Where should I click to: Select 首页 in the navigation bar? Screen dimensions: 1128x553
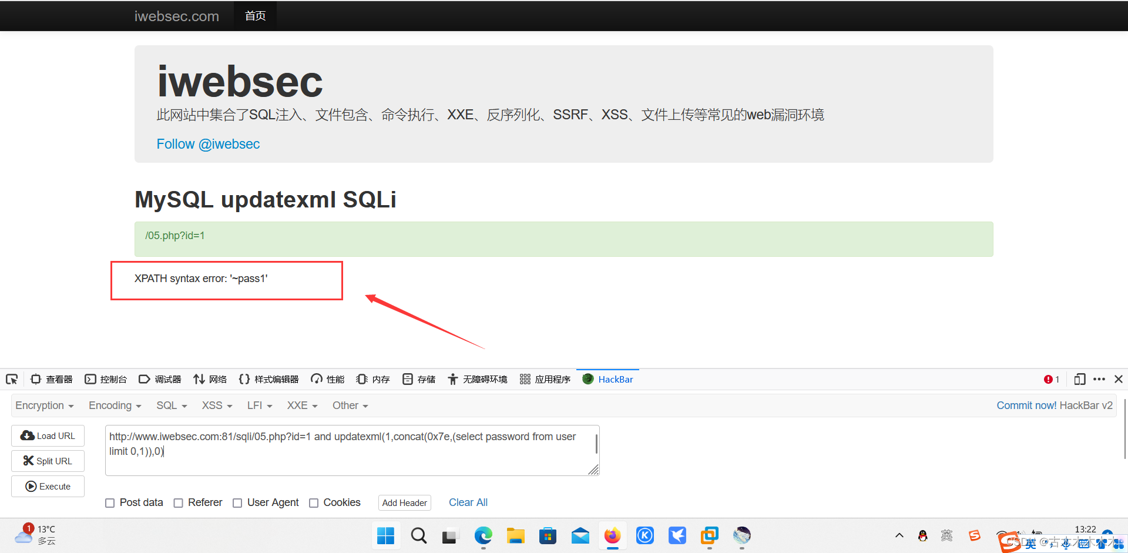(x=254, y=16)
